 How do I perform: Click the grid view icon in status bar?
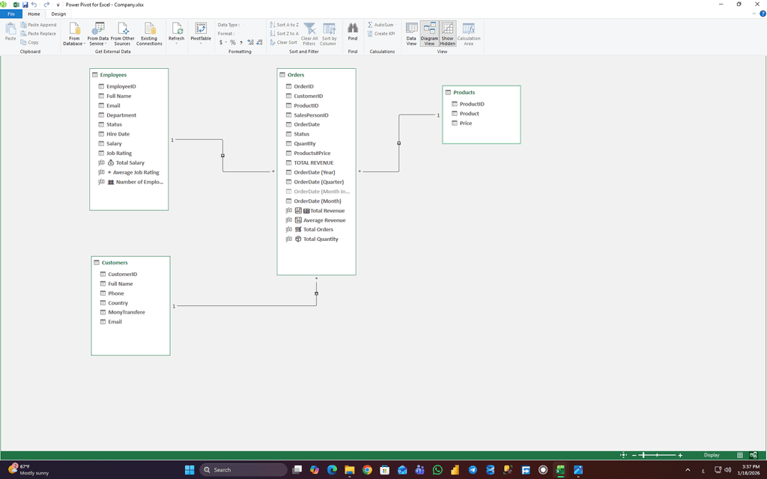click(x=740, y=455)
